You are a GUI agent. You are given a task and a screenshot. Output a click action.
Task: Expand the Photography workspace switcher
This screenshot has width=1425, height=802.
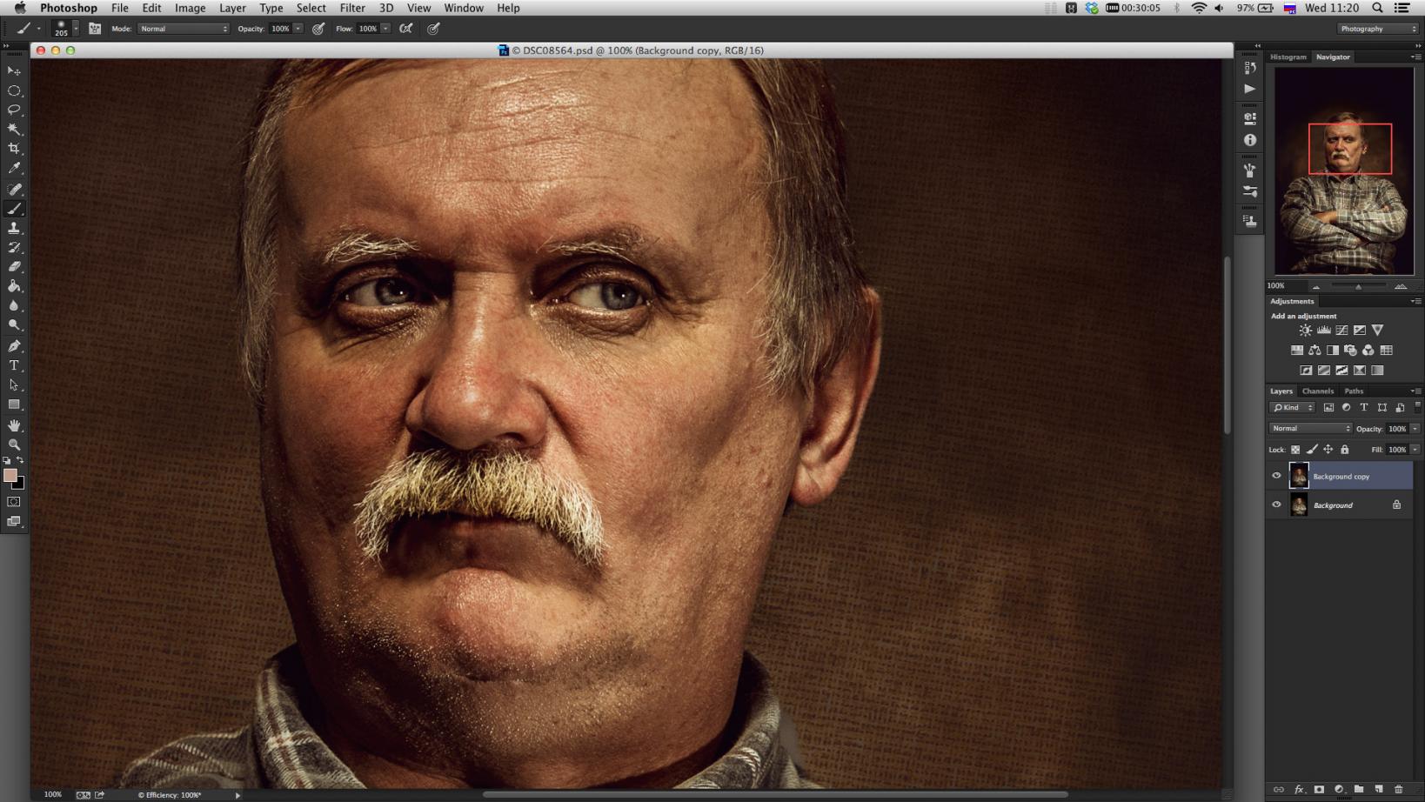(1378, 29)
